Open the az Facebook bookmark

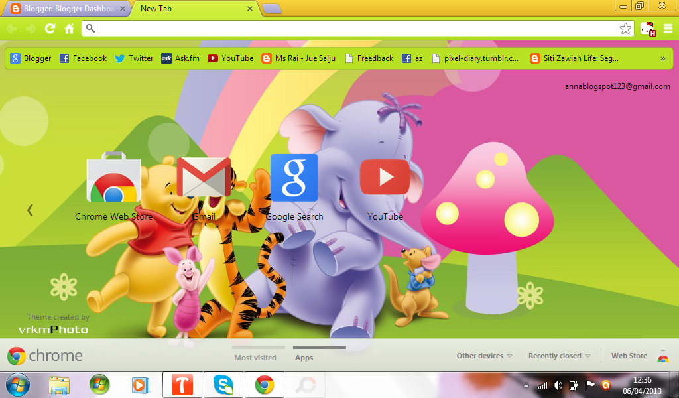412,58
